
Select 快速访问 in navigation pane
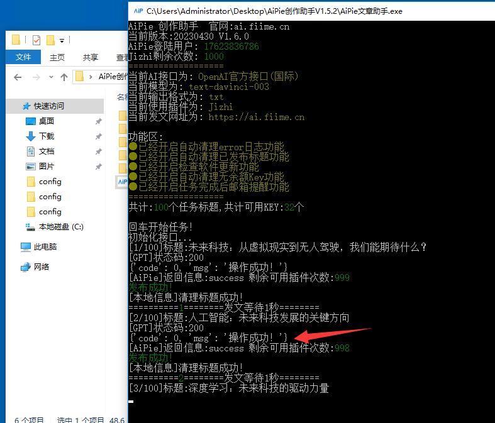pos(55,106)
